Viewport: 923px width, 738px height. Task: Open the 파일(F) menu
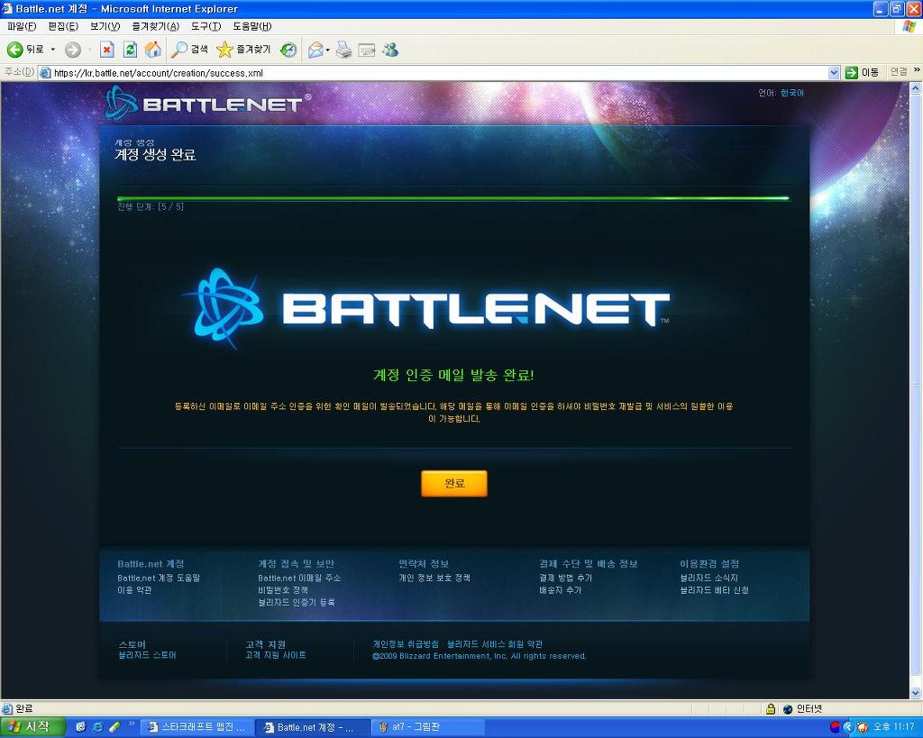click(x=22, y=26)
